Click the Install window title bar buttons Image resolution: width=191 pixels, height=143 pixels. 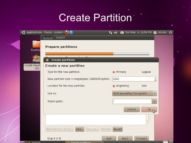tap(48, 37)
